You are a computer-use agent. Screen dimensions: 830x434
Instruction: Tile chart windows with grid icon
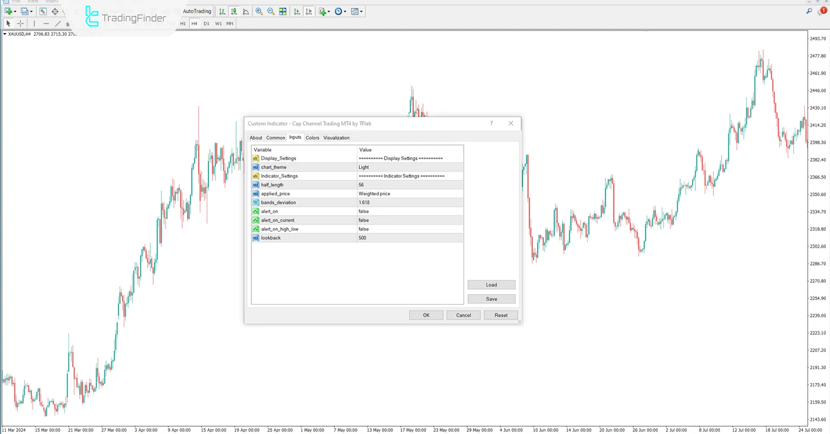click(283, 12)
